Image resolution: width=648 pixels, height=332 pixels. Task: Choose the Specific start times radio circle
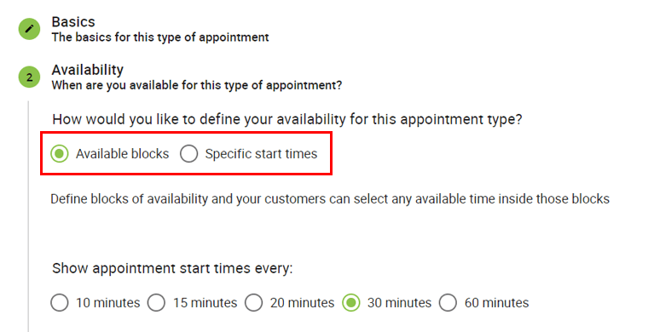(x=189, y=154)
